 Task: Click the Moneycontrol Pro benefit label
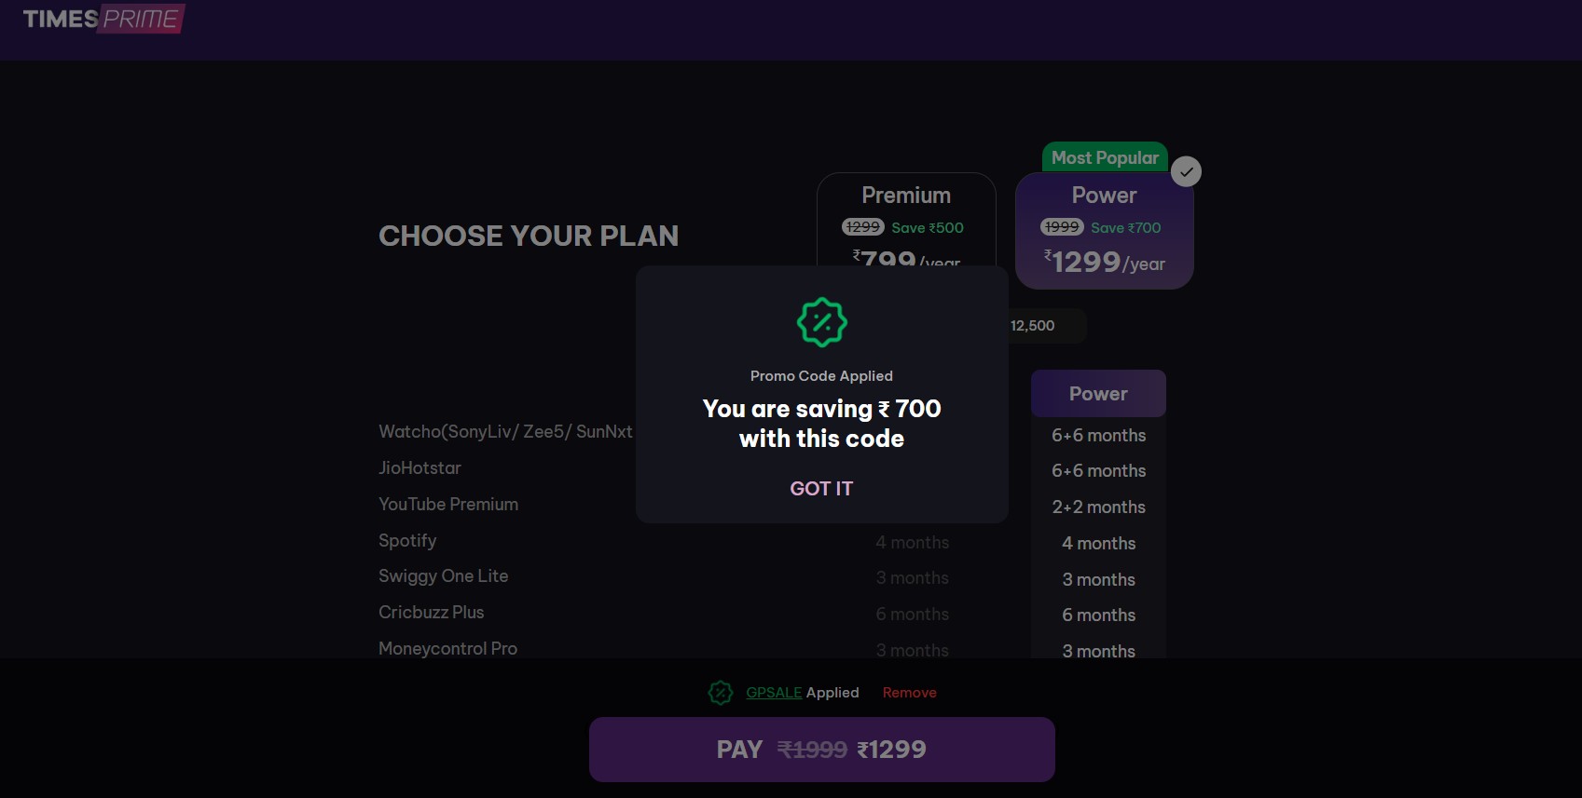pos(447,649)
